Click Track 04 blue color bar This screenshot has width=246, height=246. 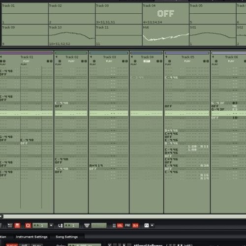[x=147, y=53]
